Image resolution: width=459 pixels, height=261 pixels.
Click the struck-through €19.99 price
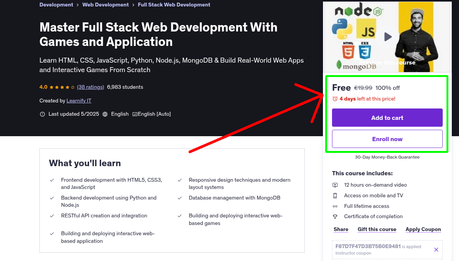tap(363, 88)
